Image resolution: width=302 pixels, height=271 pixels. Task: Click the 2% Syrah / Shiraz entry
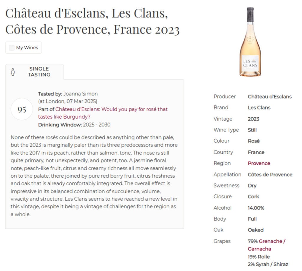click(x=268, y=264)
